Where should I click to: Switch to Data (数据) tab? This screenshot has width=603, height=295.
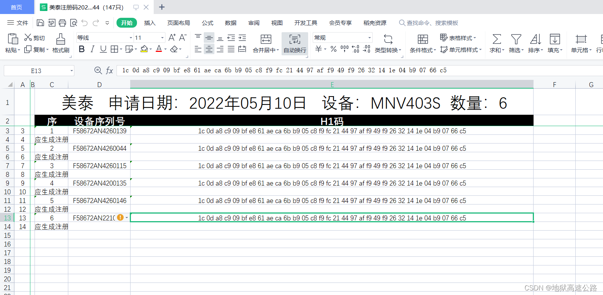coord(231,23)
